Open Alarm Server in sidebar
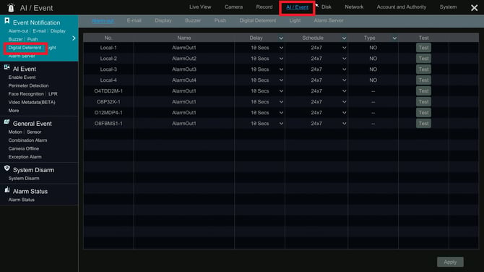The height and width of the screenshot is (272, 484). (x=22, y=56)
